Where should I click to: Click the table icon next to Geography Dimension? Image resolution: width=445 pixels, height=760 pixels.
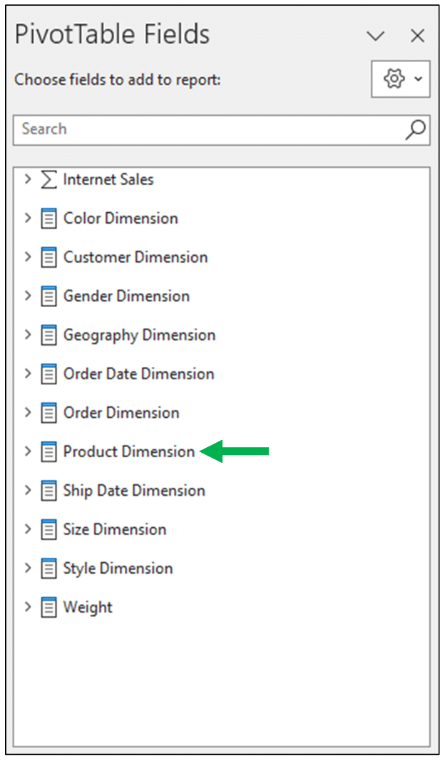point(47,335)
